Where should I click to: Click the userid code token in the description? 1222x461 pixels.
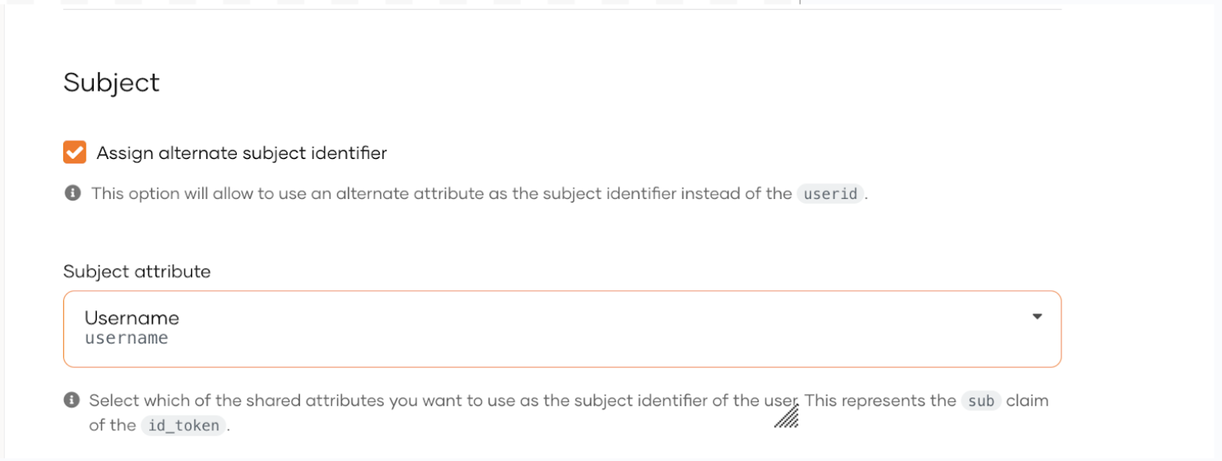[829, 194]
